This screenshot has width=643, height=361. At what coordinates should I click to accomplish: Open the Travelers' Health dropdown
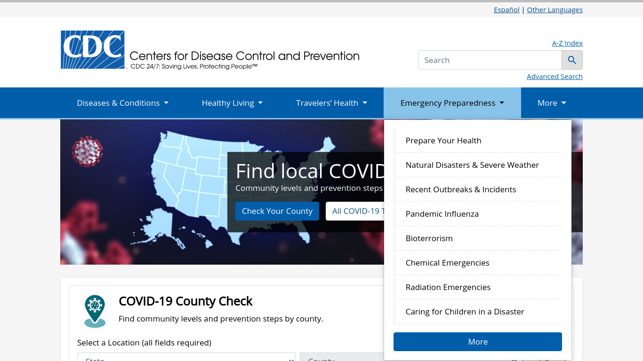pyautogui.click(x=331, y=103)
